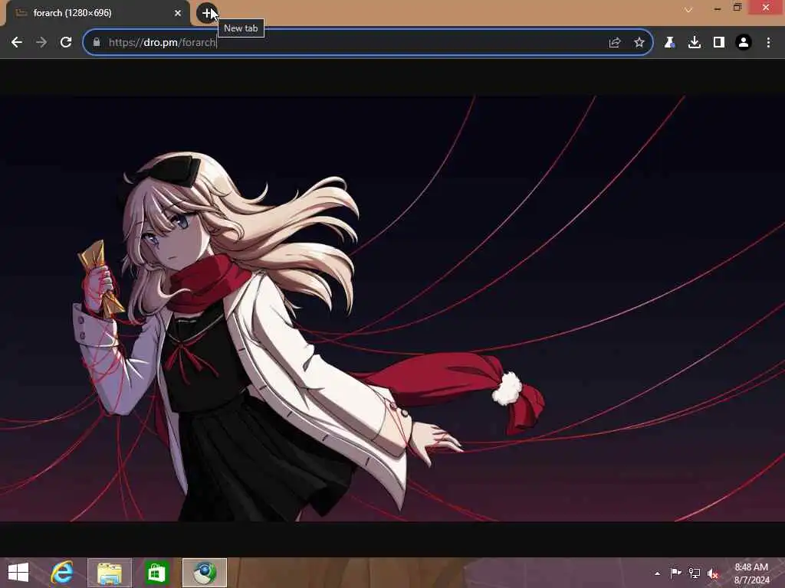Viewport: 785px width, 588px height.
Task: Go forward to the next page
Action: coord(41,43)
